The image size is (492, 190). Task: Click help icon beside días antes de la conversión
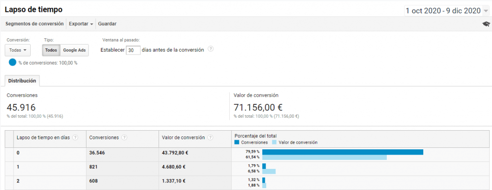coord(211,49)
